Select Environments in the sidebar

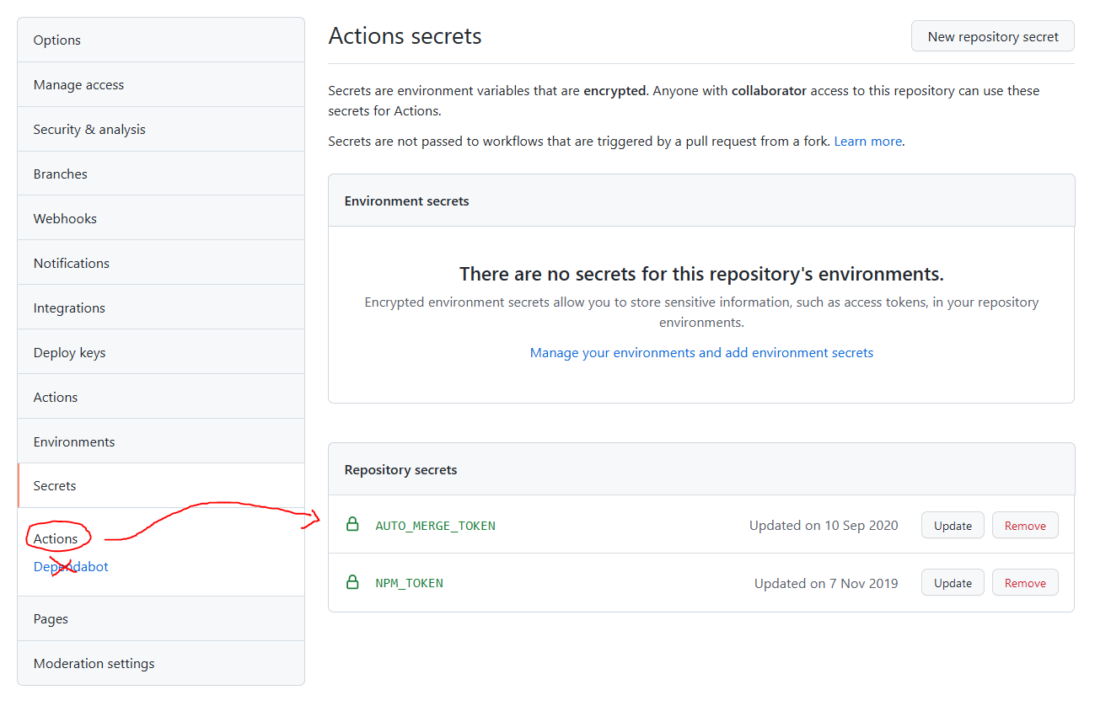[x=161, y=441]
